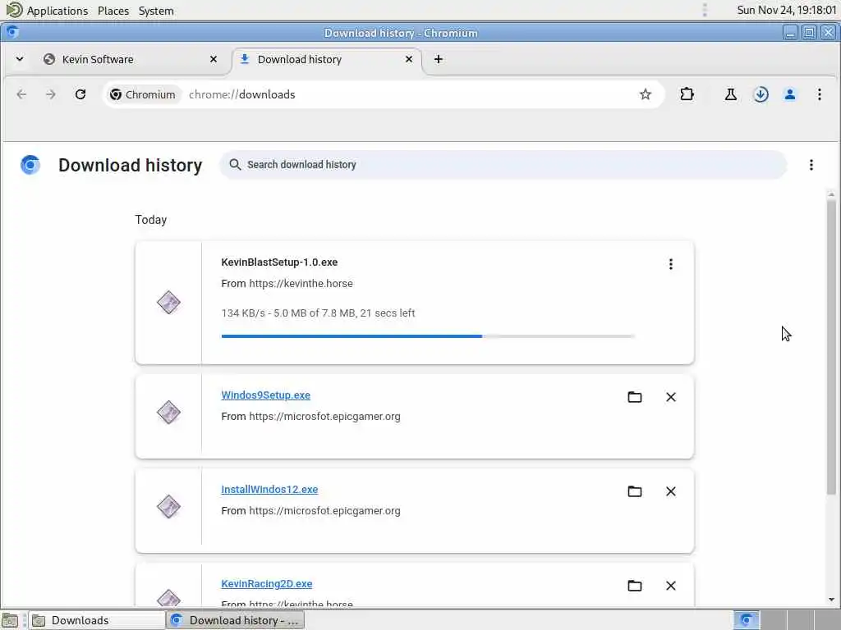The image size is (841, 630).
Task: Click the KevinBlastSetup-1.0.exe file name
Action: tap(279, 262)
